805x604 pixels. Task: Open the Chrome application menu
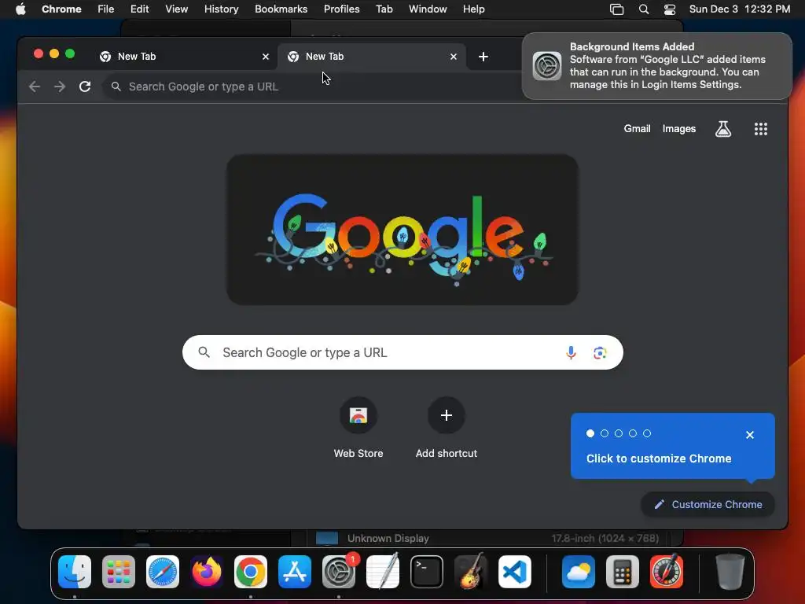click(61, 9)
